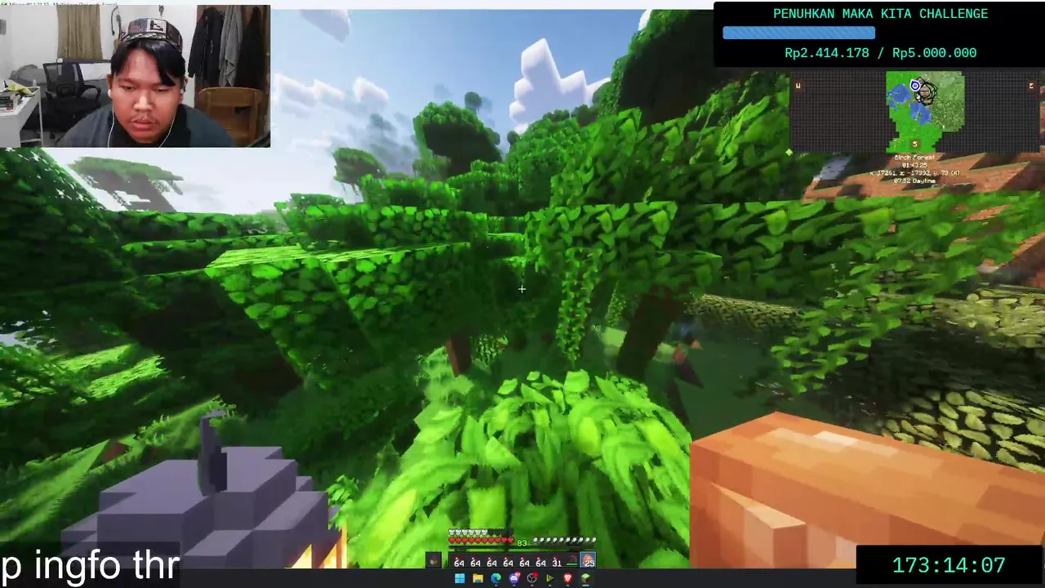Open Discord from the taskbar

tap(514, 578)
